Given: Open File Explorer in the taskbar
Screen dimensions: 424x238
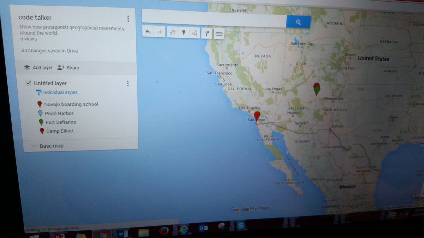Looking at the screenshot, I should click(x=143, y=233).
